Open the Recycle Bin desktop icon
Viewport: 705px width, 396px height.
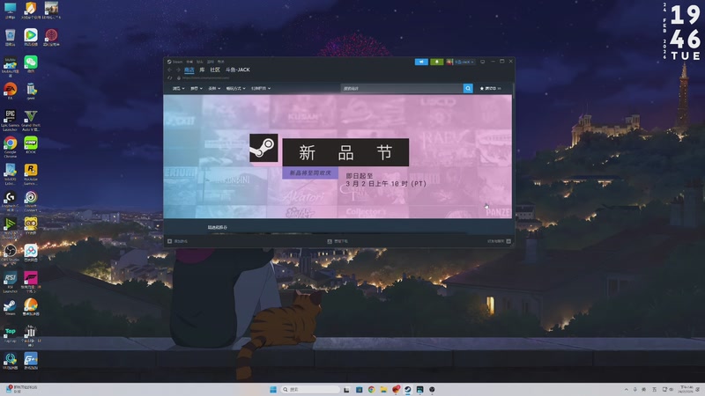[x=11, y=37]
